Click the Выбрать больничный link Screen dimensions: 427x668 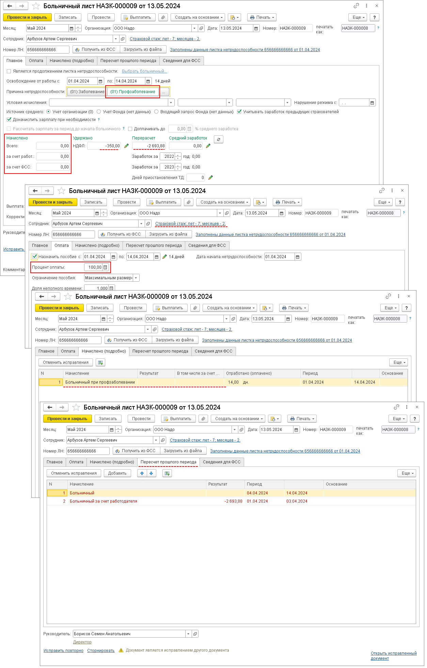tap(144, 71)
